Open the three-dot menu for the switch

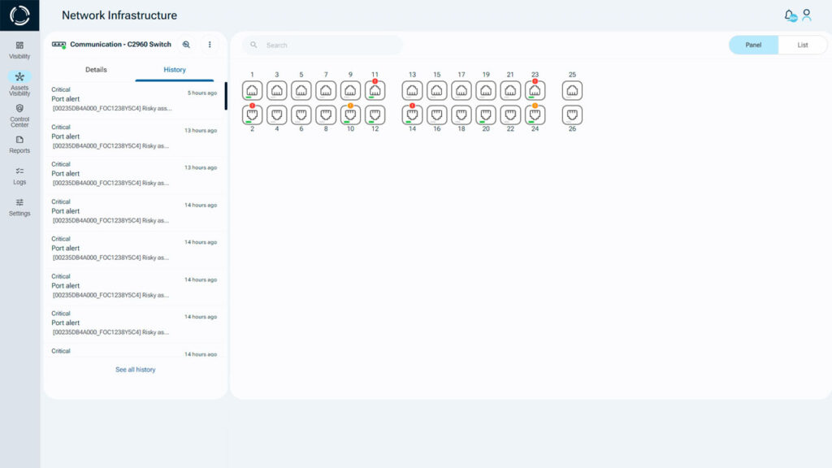point(210,45)
